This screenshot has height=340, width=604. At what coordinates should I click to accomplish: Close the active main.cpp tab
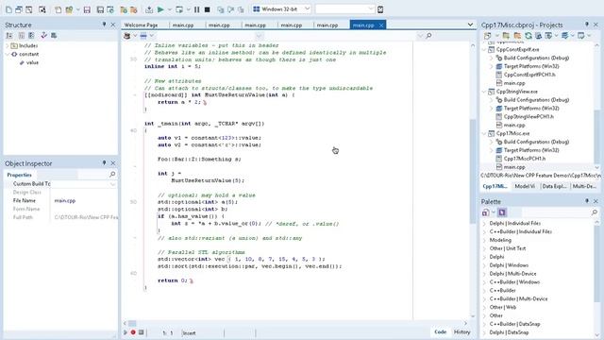(381, 25)
